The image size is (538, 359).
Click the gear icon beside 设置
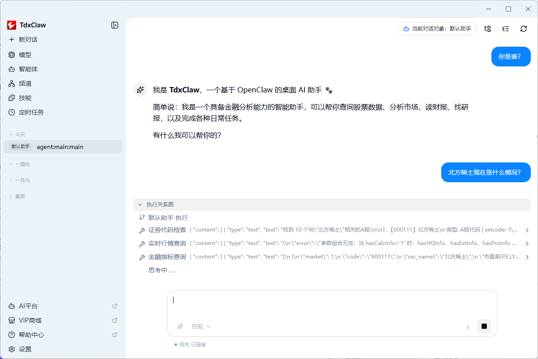[12, 349]
